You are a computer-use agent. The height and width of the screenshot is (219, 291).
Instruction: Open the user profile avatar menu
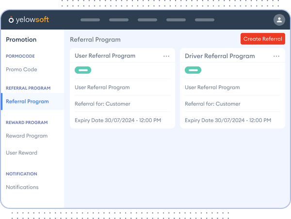pyautogui.click(x=279, y=20)
